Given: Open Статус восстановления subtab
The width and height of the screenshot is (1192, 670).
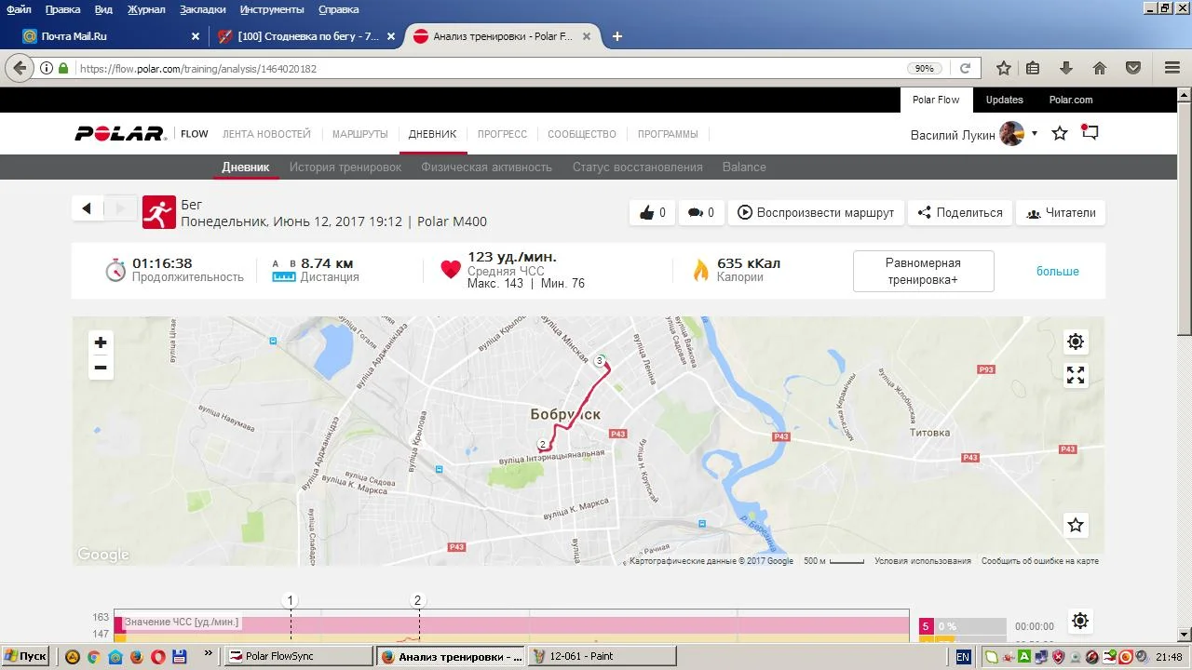Looking at the screenshot, I should [x=638, y=167].
